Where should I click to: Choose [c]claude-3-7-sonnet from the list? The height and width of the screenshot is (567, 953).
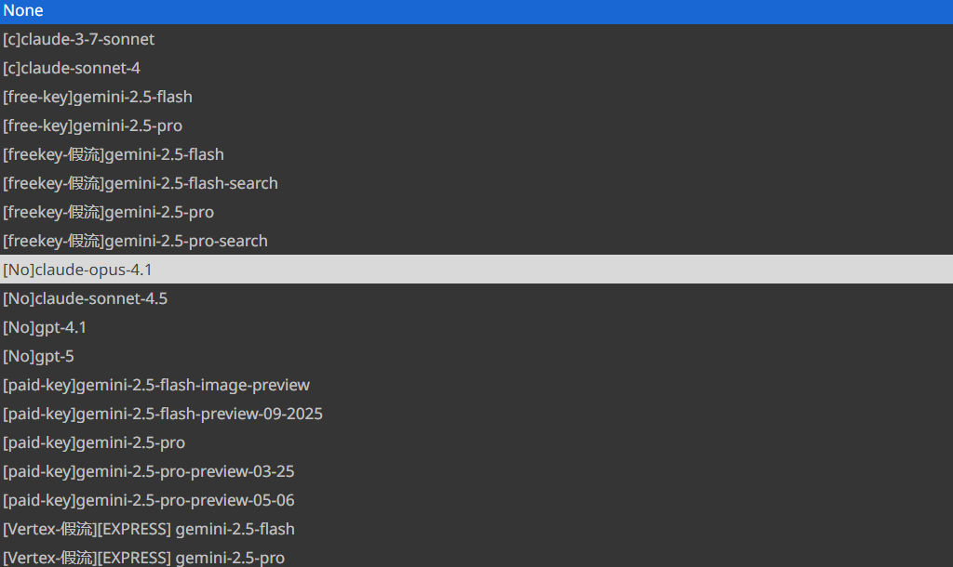pyautogui.click(x=476, y=39)
